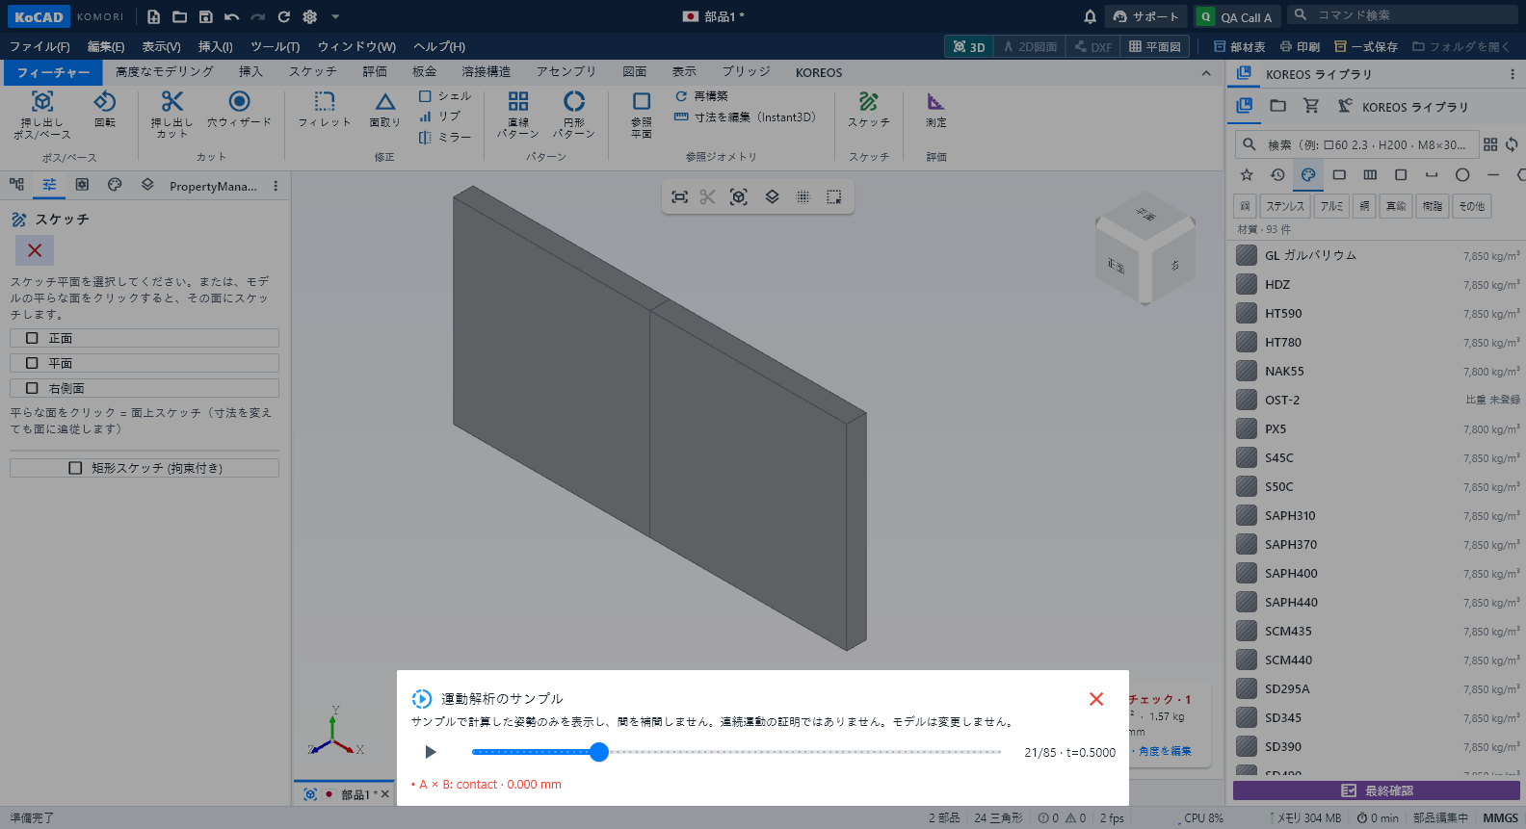Image resolution: width=1526 pixels, height=829 pixels.
Task: Click the サポート button
Action: (x=1146, y=16)
